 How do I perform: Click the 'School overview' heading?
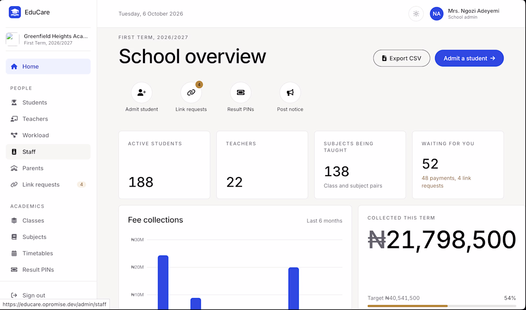tap(192, 56)
